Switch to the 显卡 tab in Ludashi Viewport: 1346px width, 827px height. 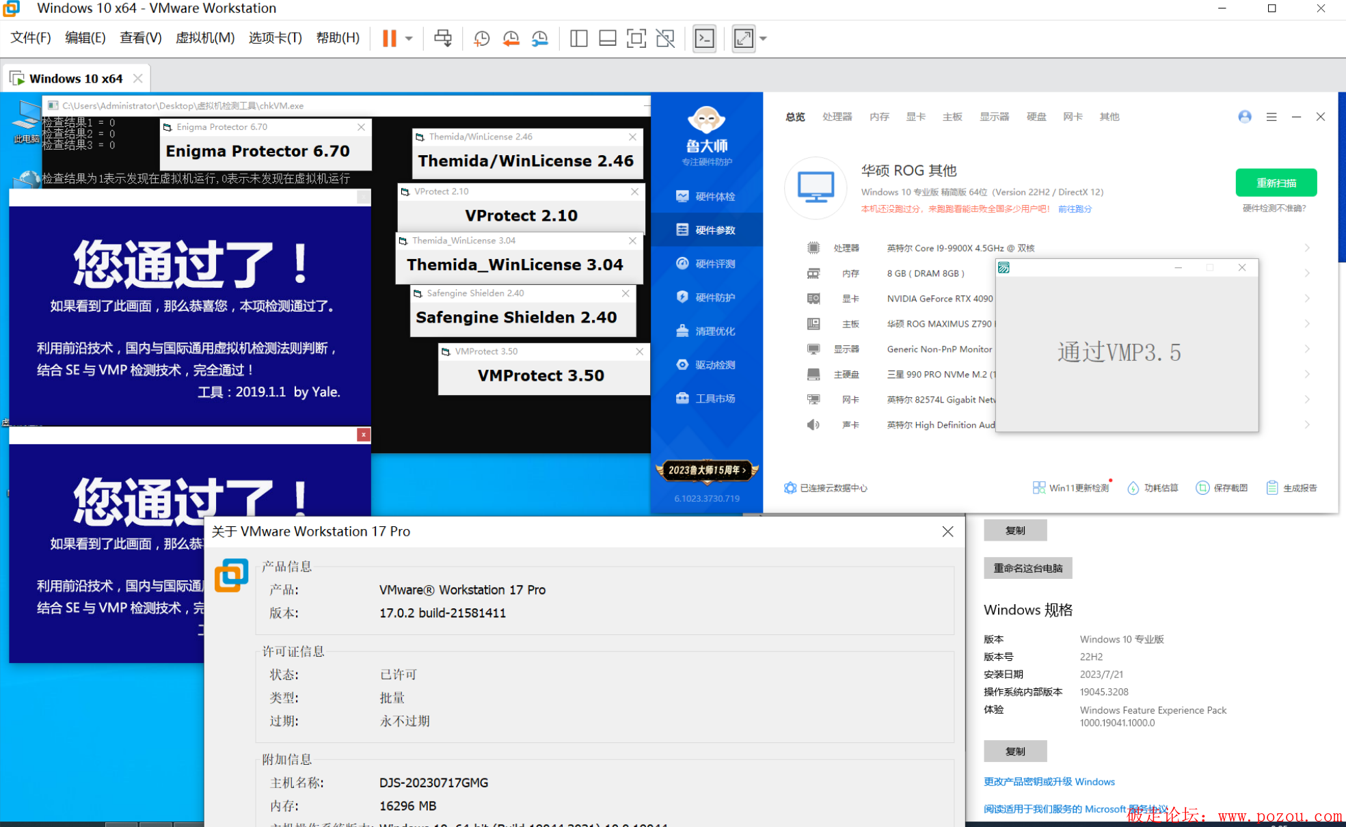[916, 117]
